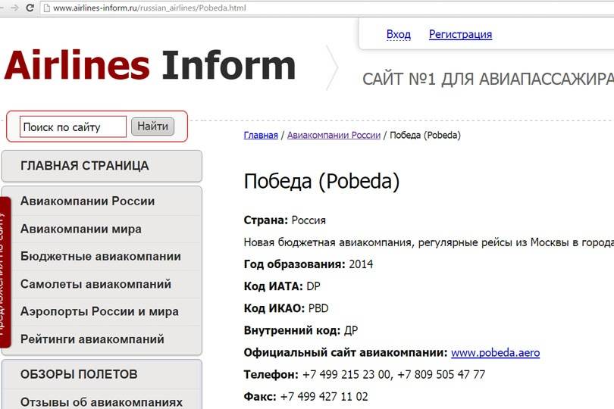Select Авиакомпании мира menu item
Image resolution: width=614 pixels, height=409 pixels.
[80, 229]
